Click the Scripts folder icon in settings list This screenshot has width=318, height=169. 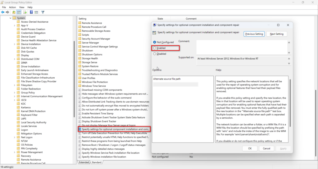(80, 35)
